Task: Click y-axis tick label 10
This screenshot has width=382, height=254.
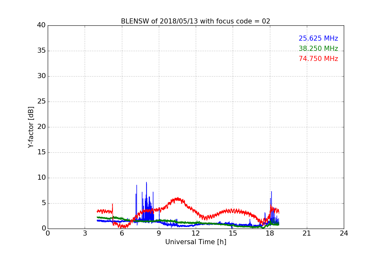Action: [41, 178]
